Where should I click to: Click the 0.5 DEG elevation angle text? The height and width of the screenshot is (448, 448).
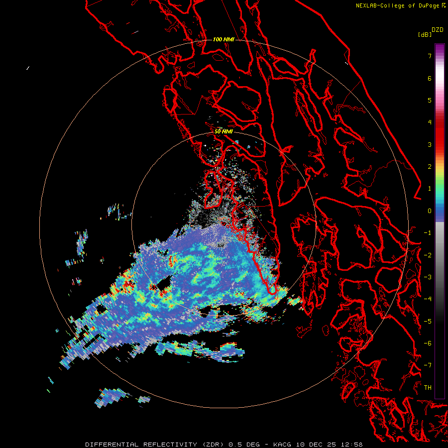pos(244,445)
